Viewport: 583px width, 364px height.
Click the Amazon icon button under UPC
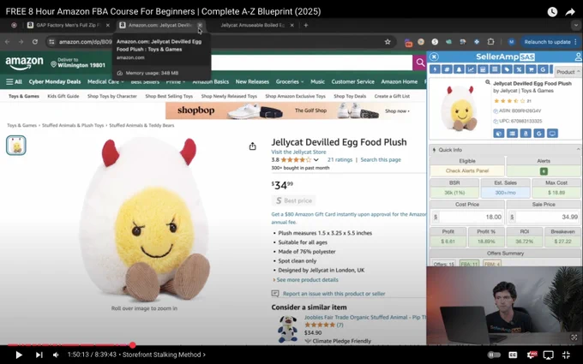coord(526,134)
